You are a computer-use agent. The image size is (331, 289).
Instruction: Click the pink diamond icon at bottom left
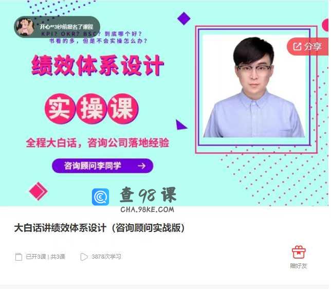click(x=38, y=191)
